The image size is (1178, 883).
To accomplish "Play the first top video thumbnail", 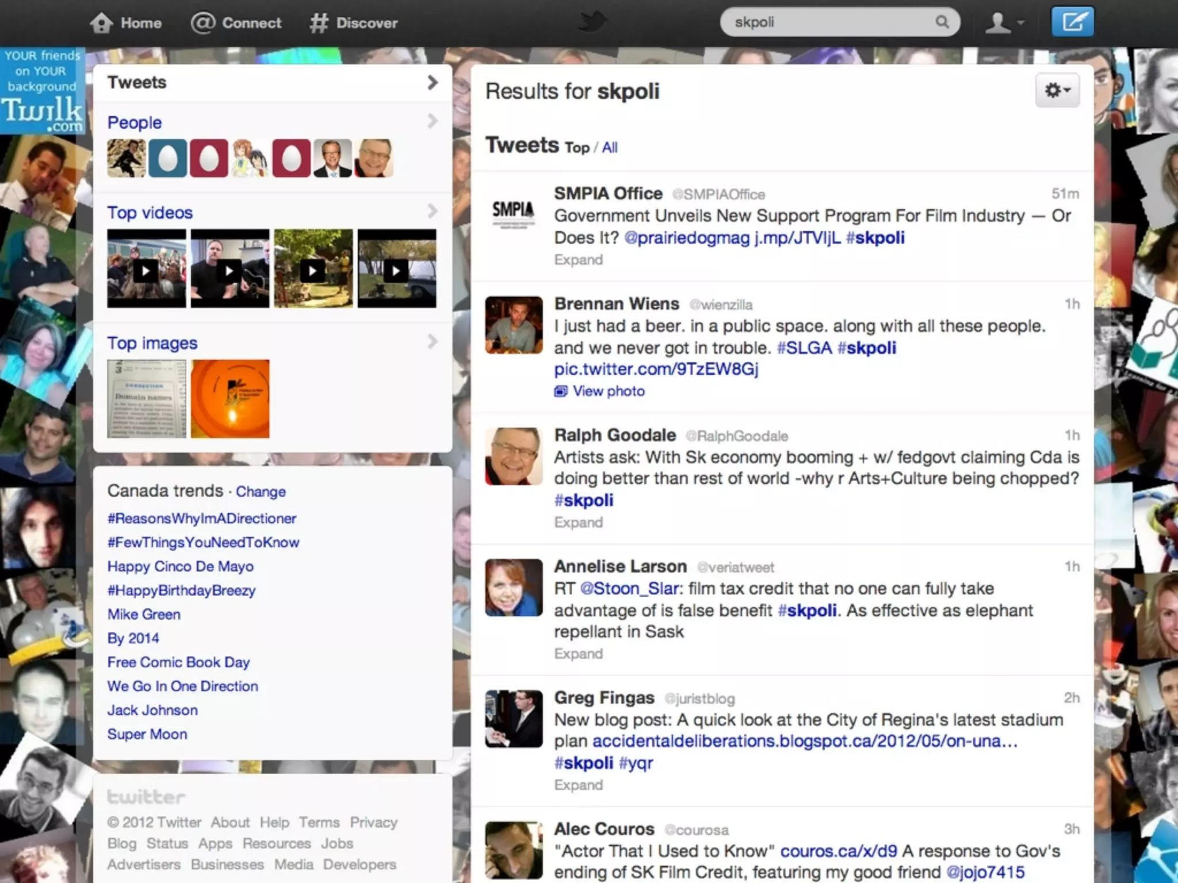I will (146, 270).
